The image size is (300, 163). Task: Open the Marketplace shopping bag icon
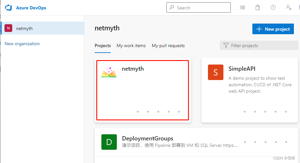coord(258,7)
